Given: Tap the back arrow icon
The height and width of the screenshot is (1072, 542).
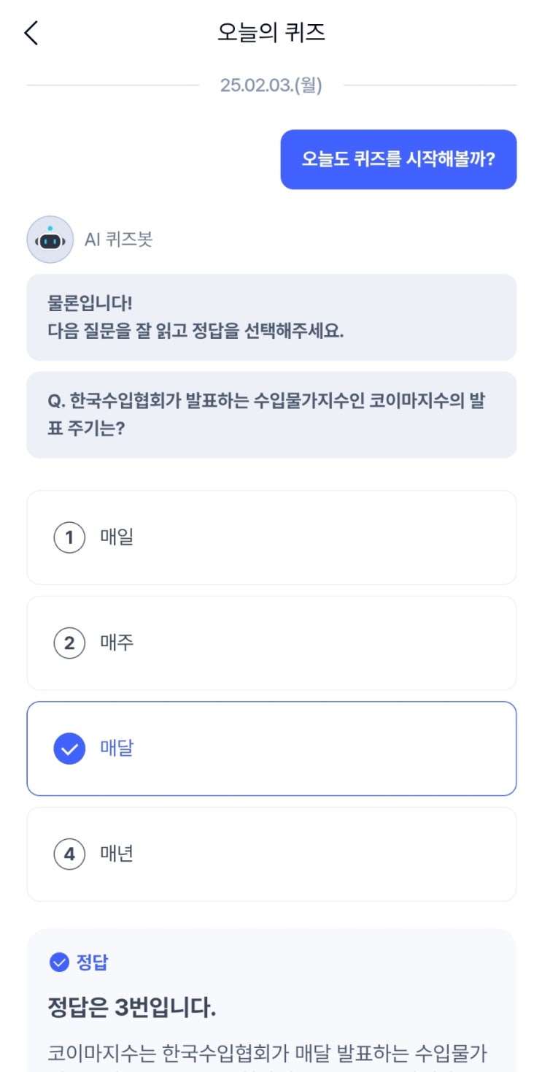Looking at the screenshot, I should (x=31, y=33).
